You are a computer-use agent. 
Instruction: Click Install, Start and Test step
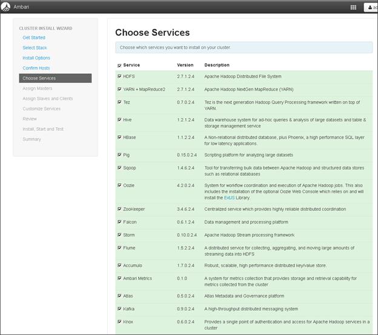43,129
